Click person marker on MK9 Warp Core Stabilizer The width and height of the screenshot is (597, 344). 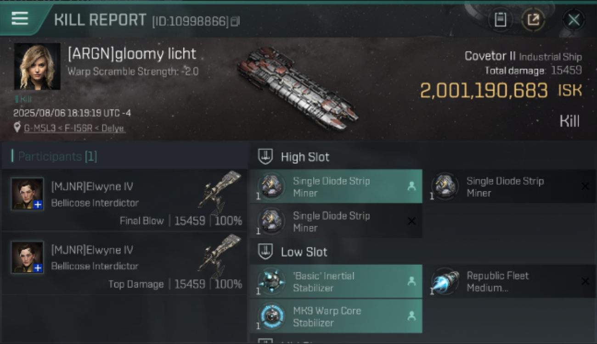coord(411,316)
